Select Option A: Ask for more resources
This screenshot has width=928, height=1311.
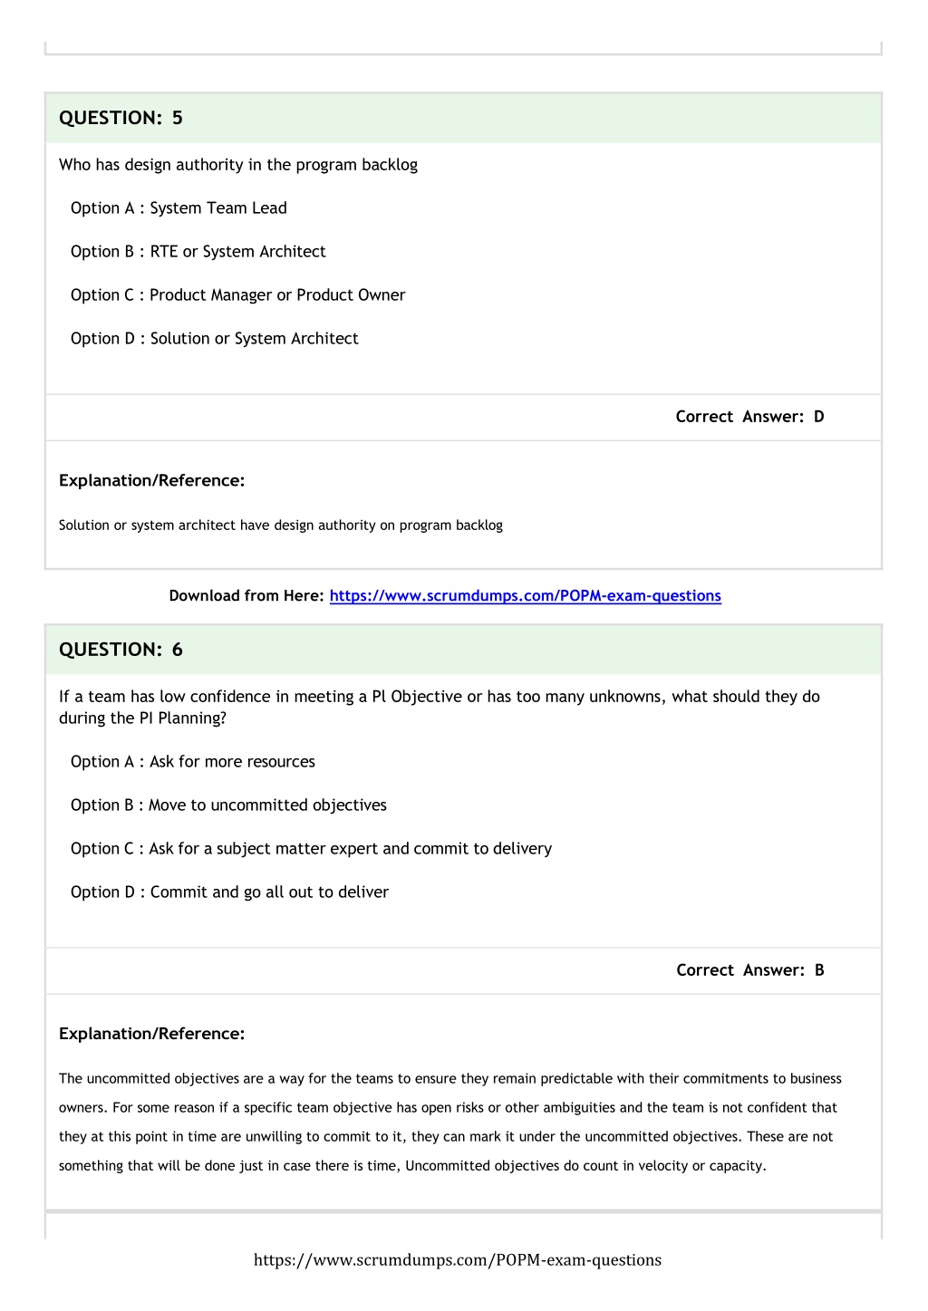pyautogui.click(x=193, y=762)
